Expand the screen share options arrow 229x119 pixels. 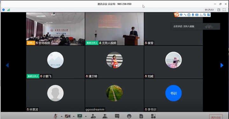coord(86,116)
